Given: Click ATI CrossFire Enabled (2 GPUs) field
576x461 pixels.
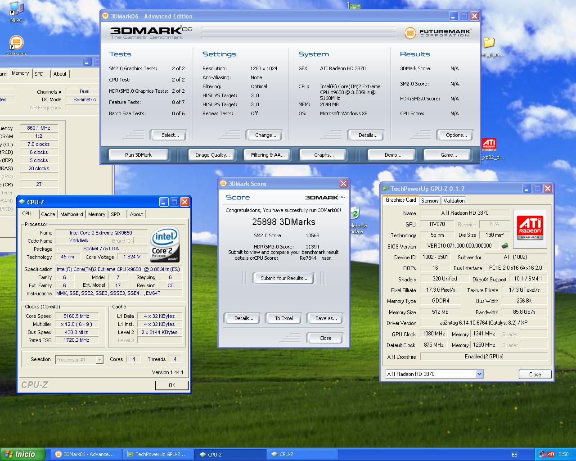Looking at the screenshot, I should [x=483, y=357].
